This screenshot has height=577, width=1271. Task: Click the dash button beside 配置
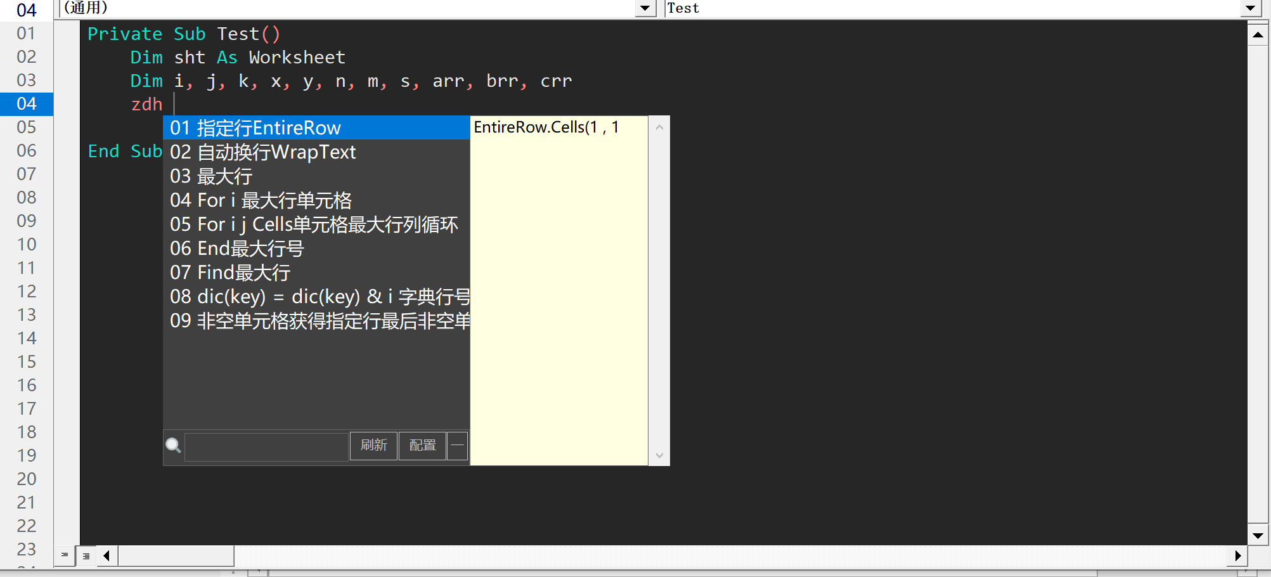tap(457, 446)
